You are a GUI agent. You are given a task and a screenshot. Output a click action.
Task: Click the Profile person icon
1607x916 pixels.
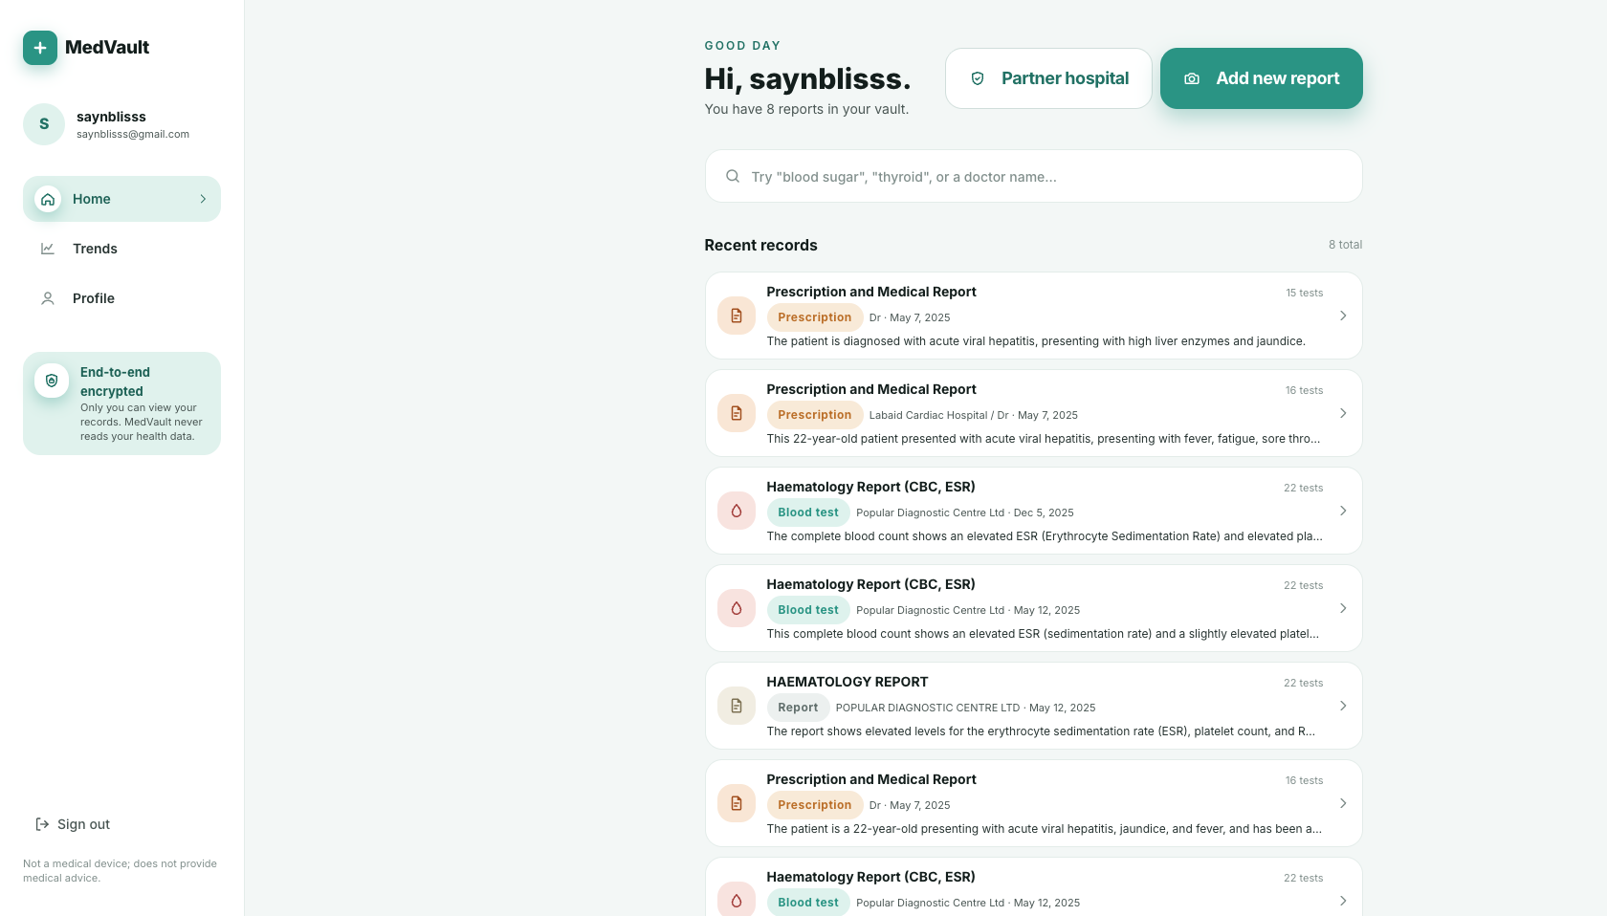click(x=48, y=298)
